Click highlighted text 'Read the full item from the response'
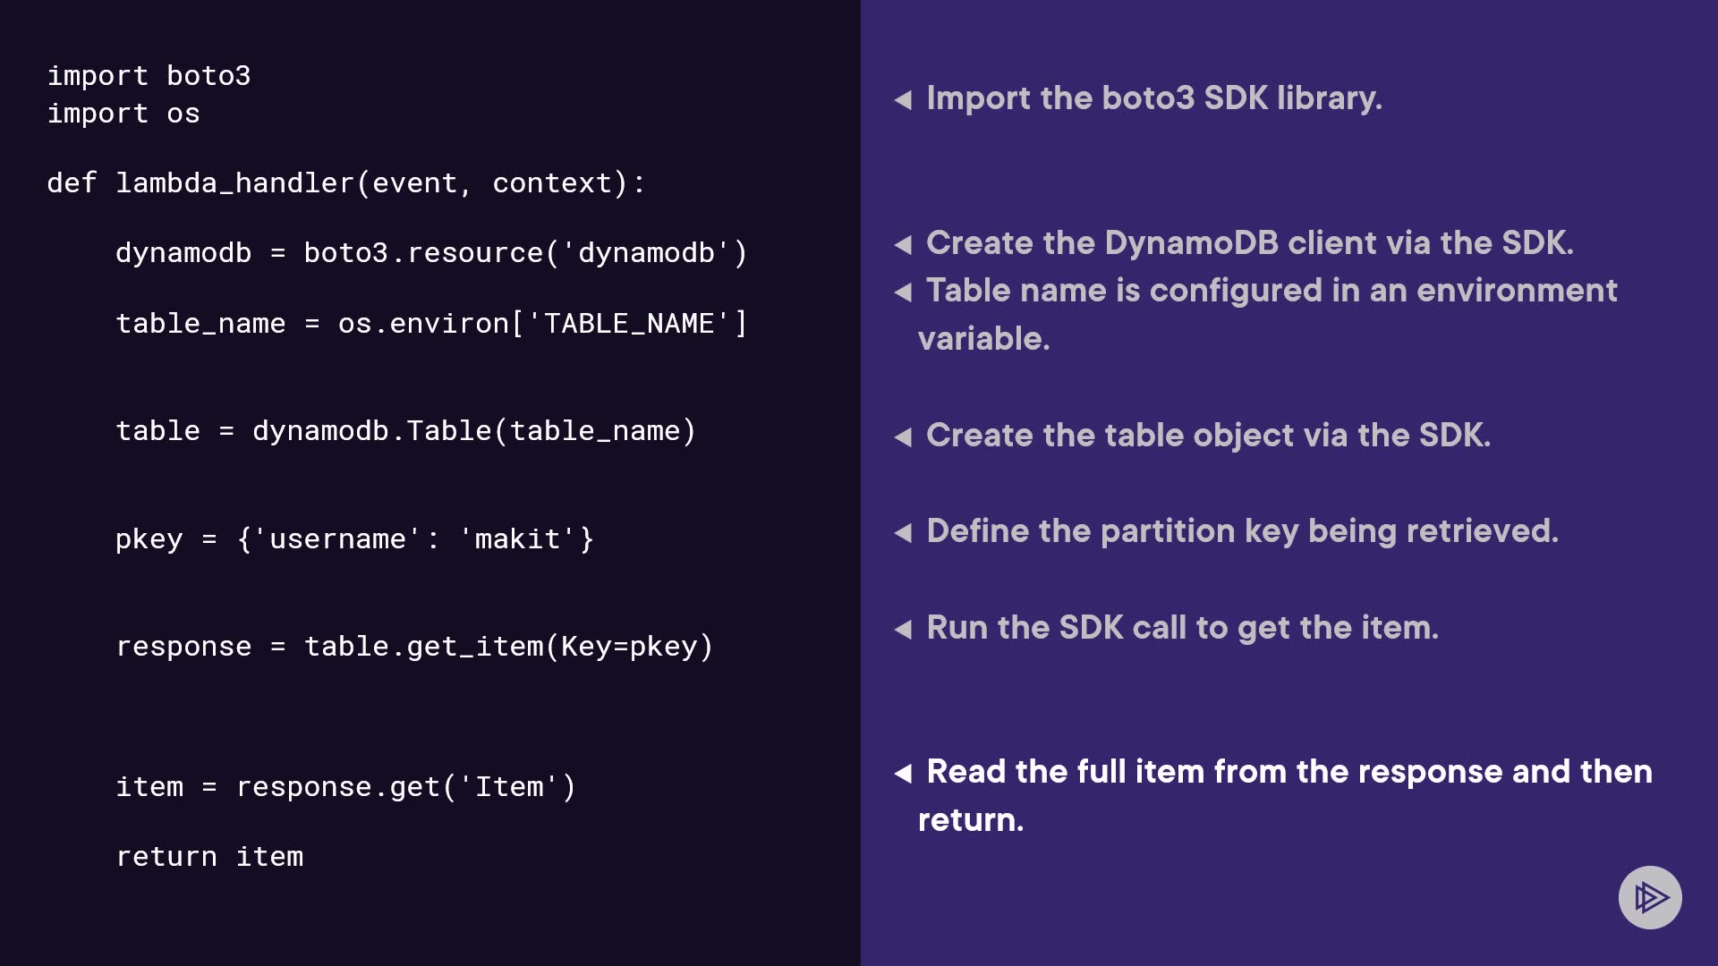Viewport: 1718px width, 966px height. point(1288,772)
